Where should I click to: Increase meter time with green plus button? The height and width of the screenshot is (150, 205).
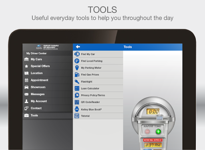coord(159,132)
